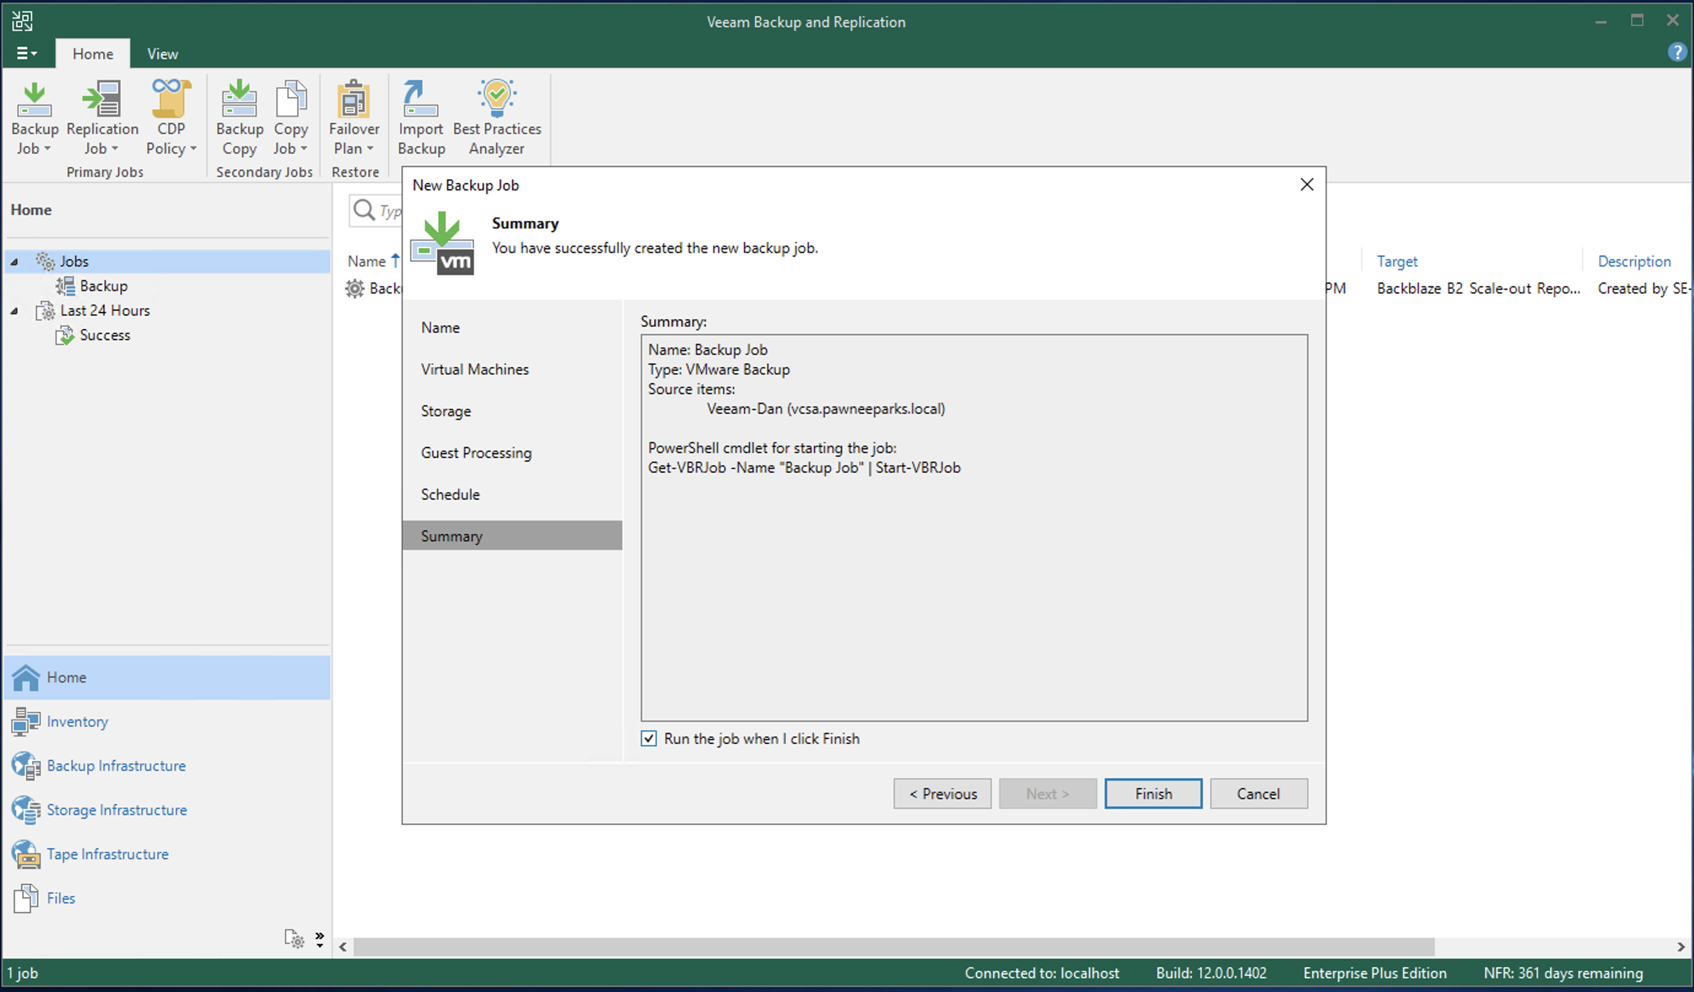
Task: Click 'NFR: 361 days remaining' status text
Action: 1563,972
